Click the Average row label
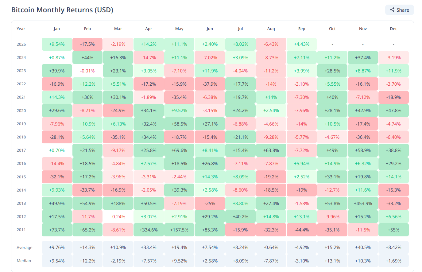The height and width of the screenshot is (272, 422). tap(25, 247)
